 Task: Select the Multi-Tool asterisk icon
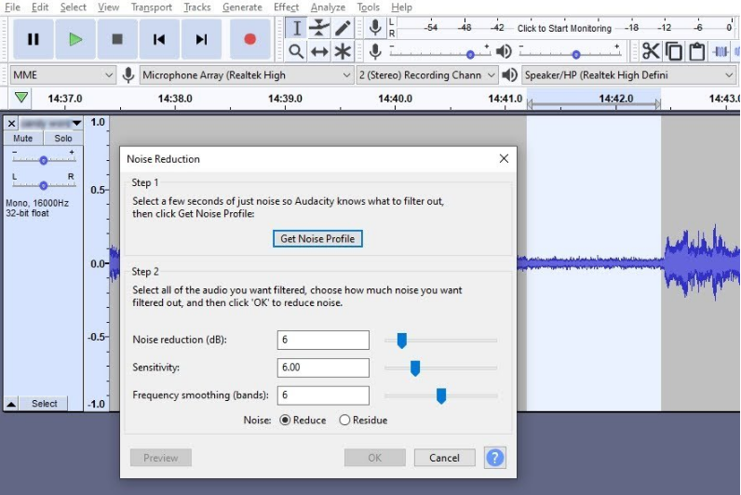click(343, 51)
